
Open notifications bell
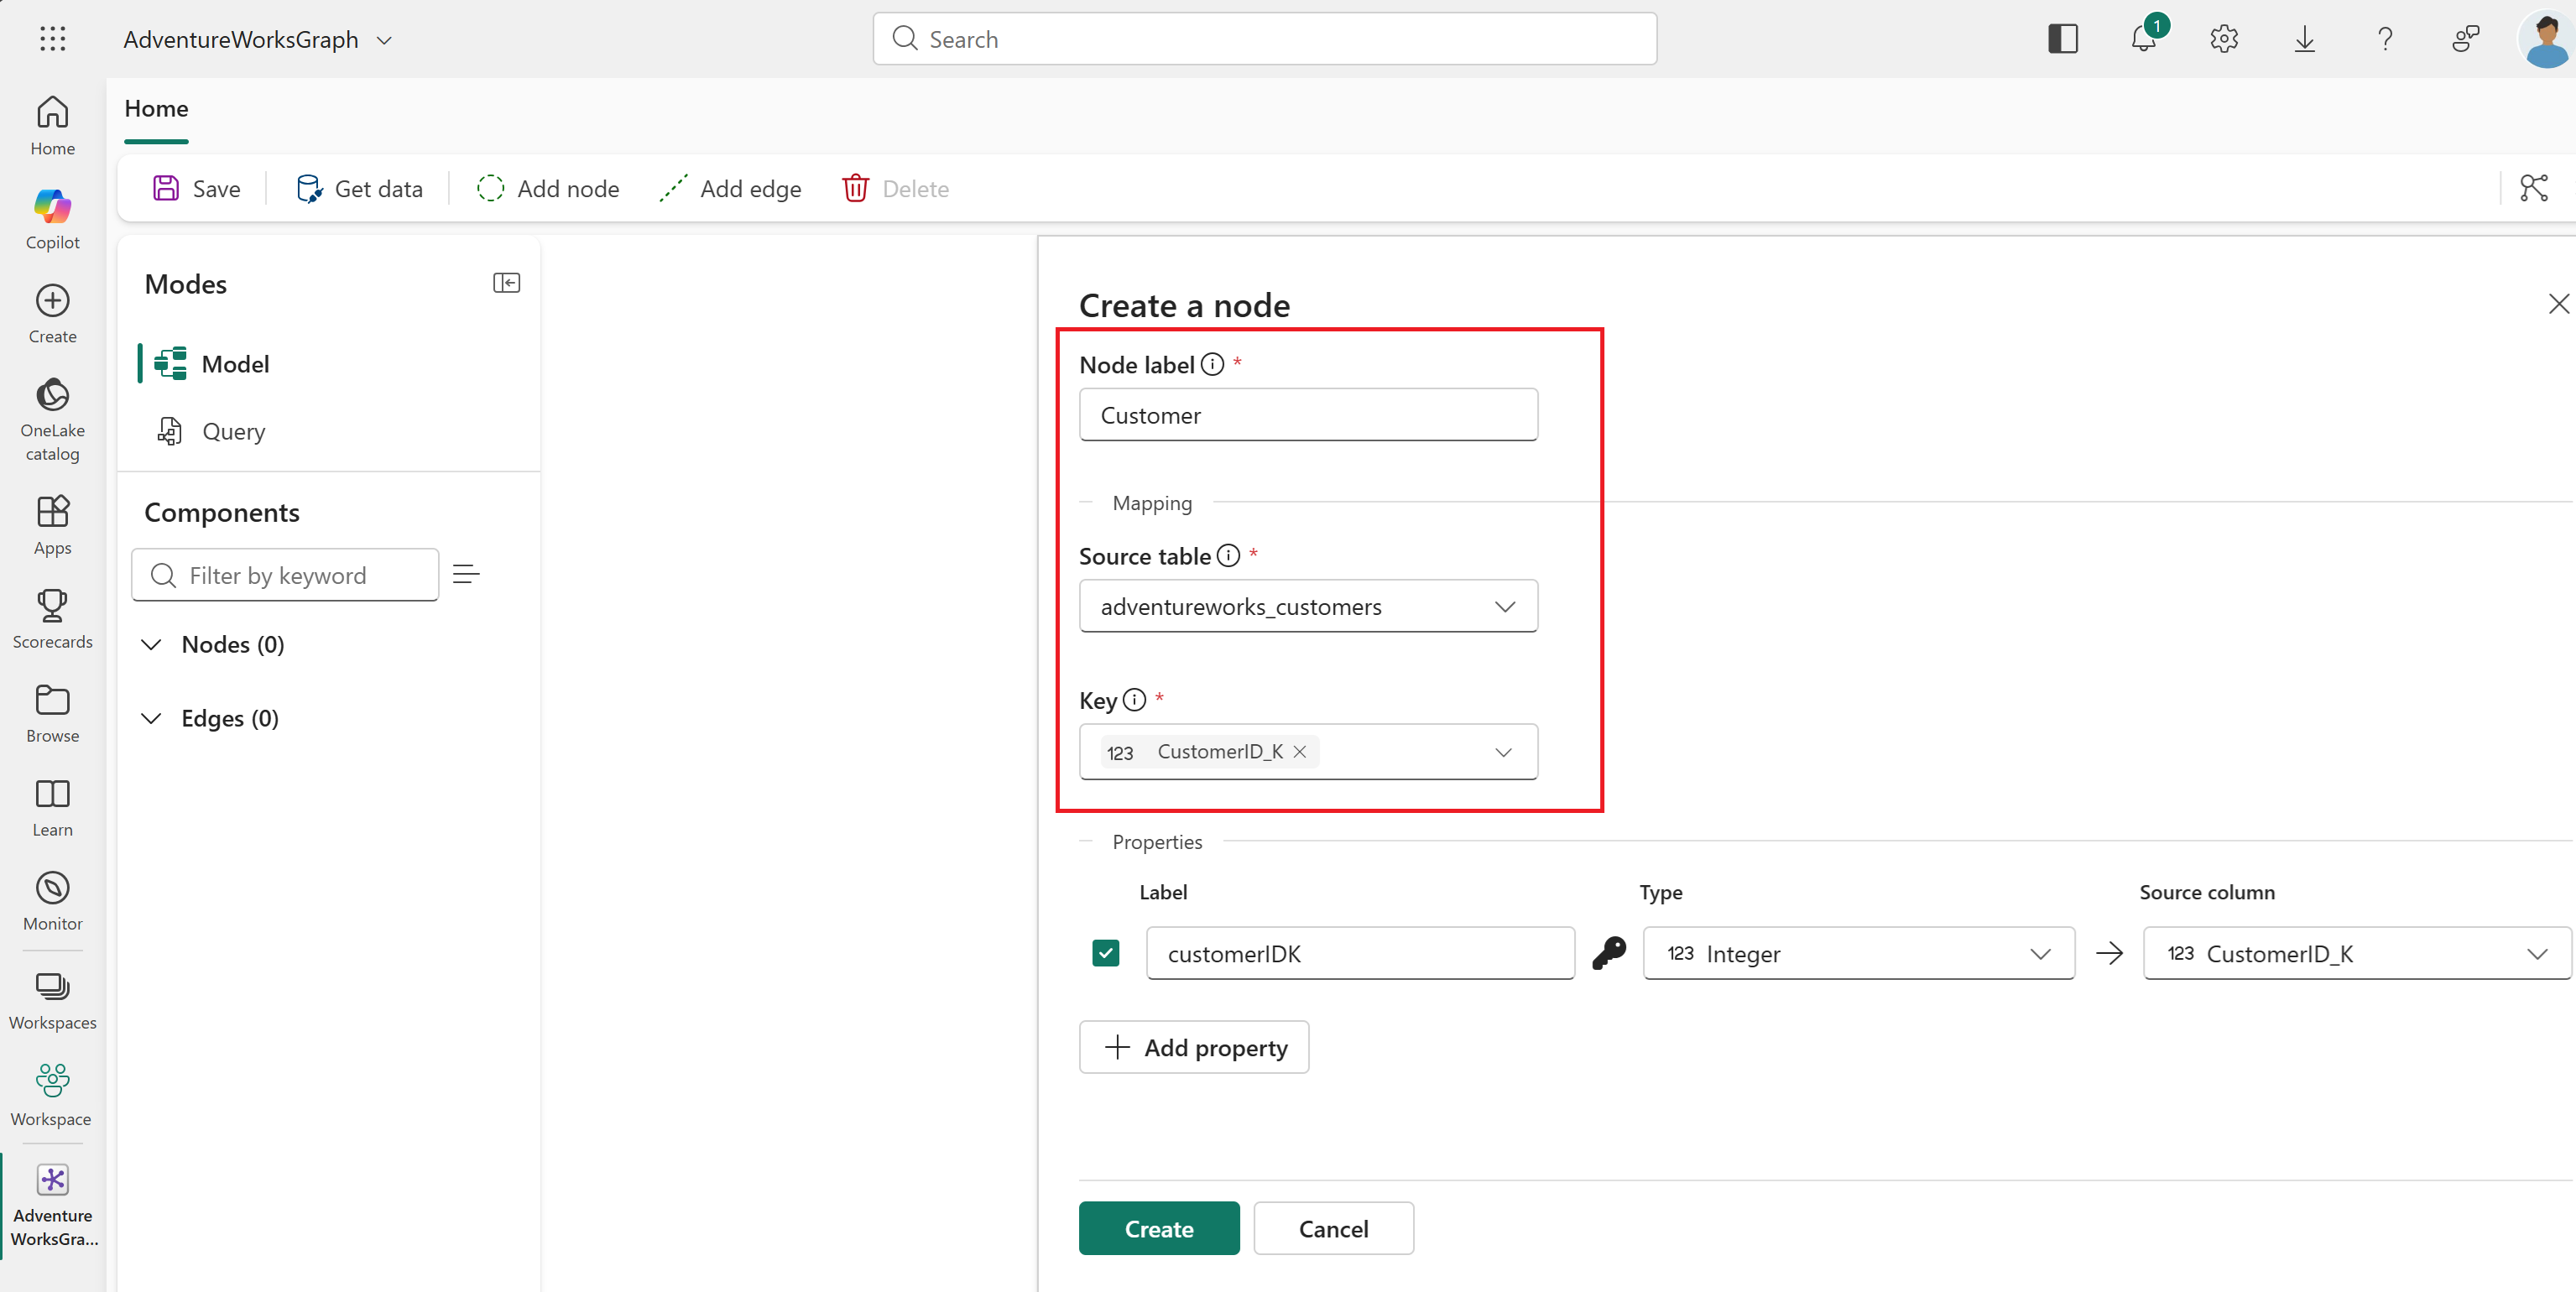(2143, 39)
